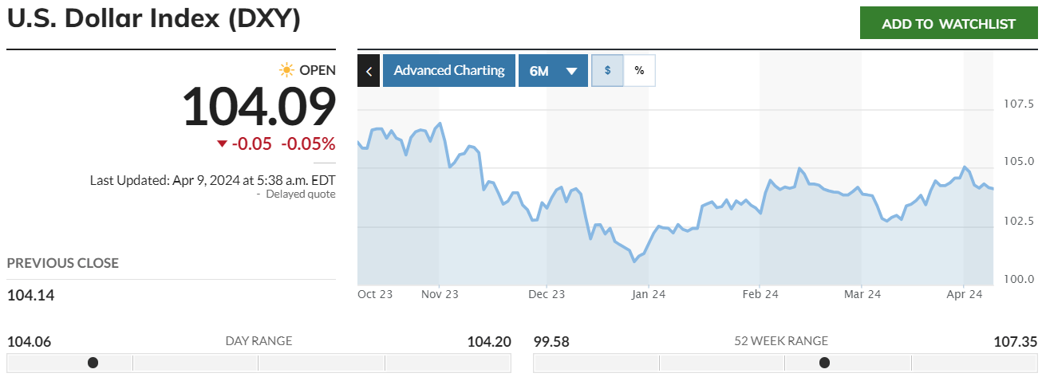The image size is (1042, 381).
Task: Click the 104.09 current price value
Action: [259, 108]
